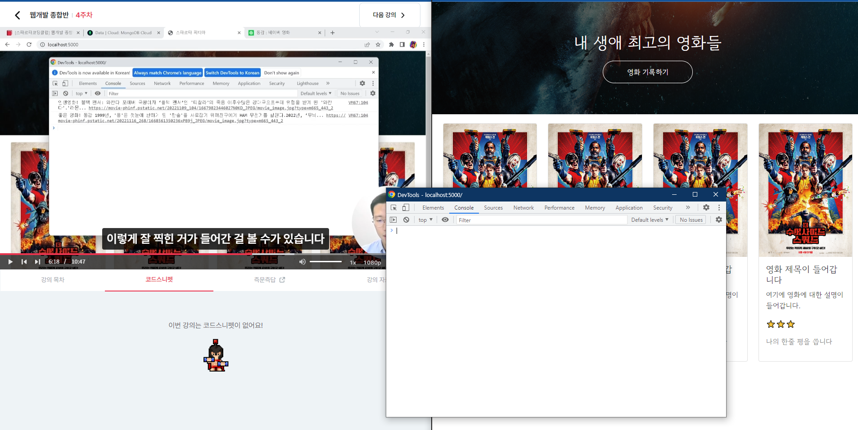The height and width of the screenshot is (430, 858).
Task: Click movie title 영화 제목이 들어갑니다 text
Action: 801,274
